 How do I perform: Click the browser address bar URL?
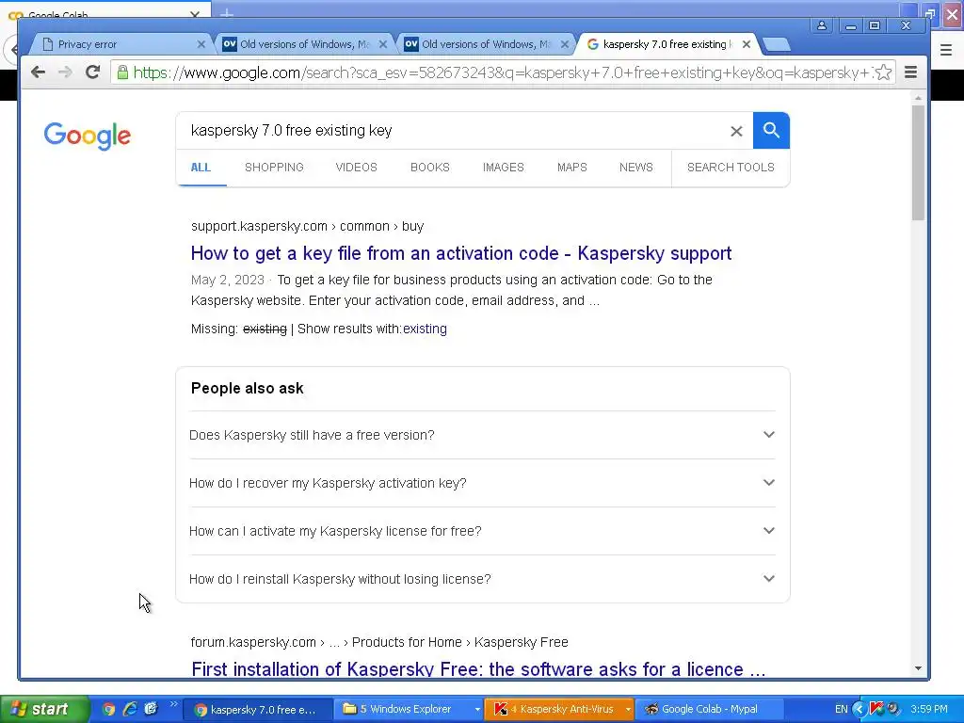click(501, 72)
